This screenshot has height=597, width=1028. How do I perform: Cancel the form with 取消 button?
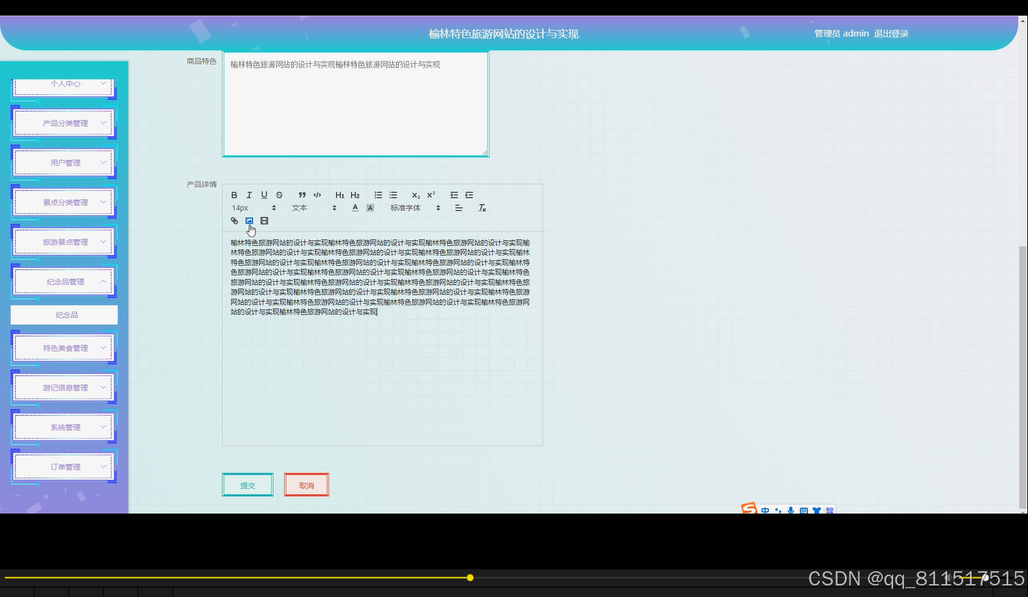tap(307, 485)
